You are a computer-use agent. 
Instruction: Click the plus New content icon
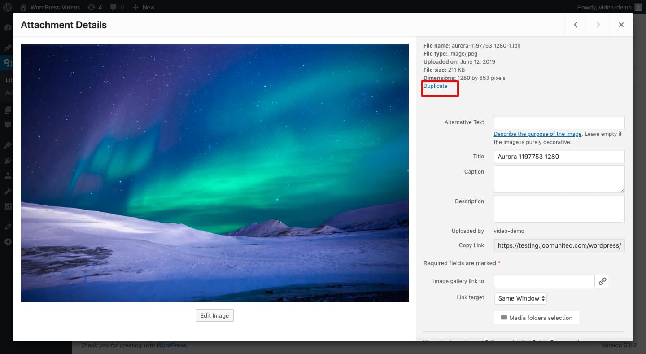coord(136,7)
